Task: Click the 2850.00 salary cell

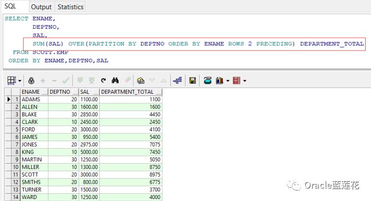Action: pos(89,114)
